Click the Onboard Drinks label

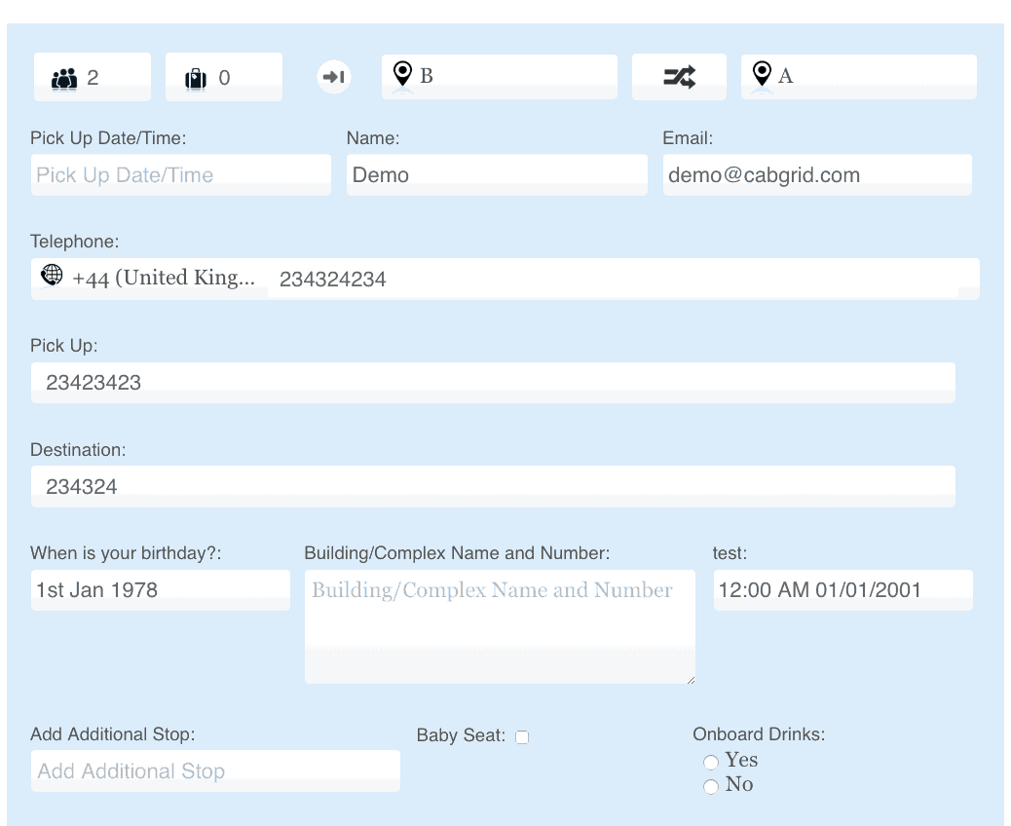point(759,734)
